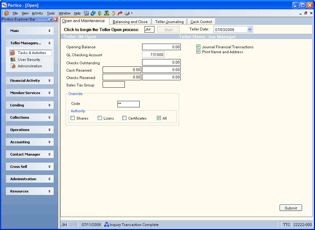This screenshot has height=230, width=315.
Task: Click the padlock icon in the toolbar
Action: coord(113,13)
